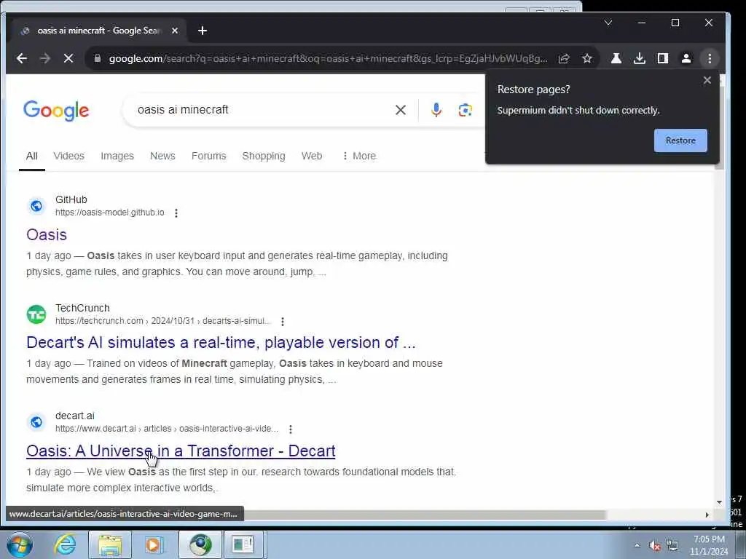
Task: Open Windows Media Player from taskbar
Action: (x=153, y=544)
